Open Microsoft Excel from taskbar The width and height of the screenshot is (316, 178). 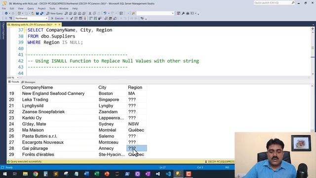[x=97, y=174]
